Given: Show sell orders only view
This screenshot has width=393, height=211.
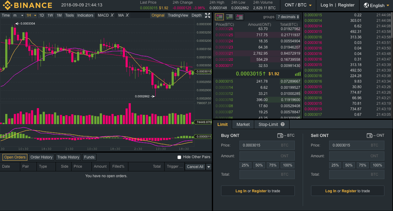Looking at the screenshot, I should pos(239,17).
